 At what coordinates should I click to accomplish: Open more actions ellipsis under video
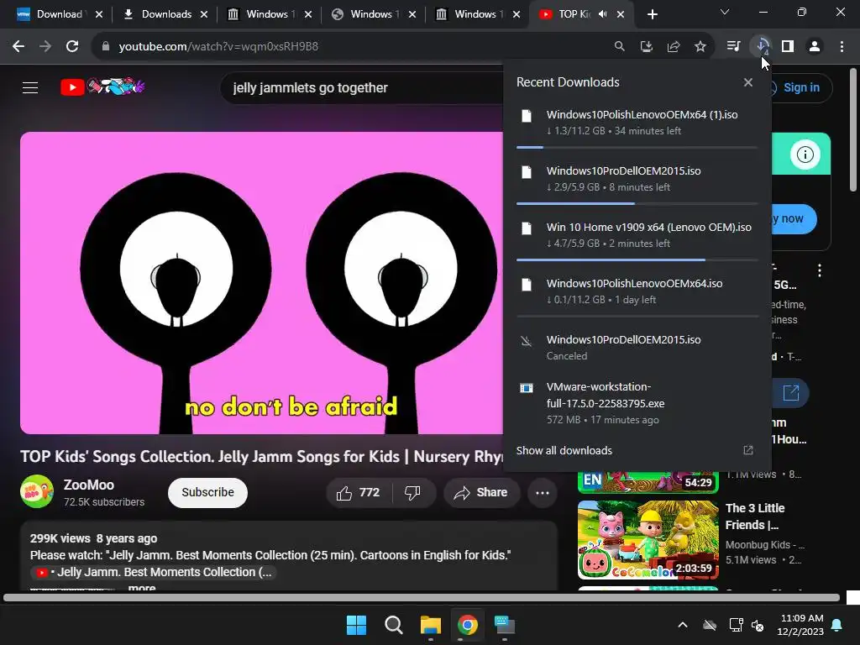coord(543,492)
